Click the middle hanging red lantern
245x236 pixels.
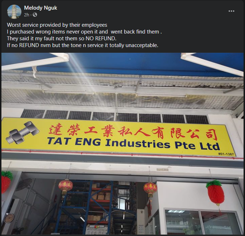pyautogui.click(x=150, y=190)
